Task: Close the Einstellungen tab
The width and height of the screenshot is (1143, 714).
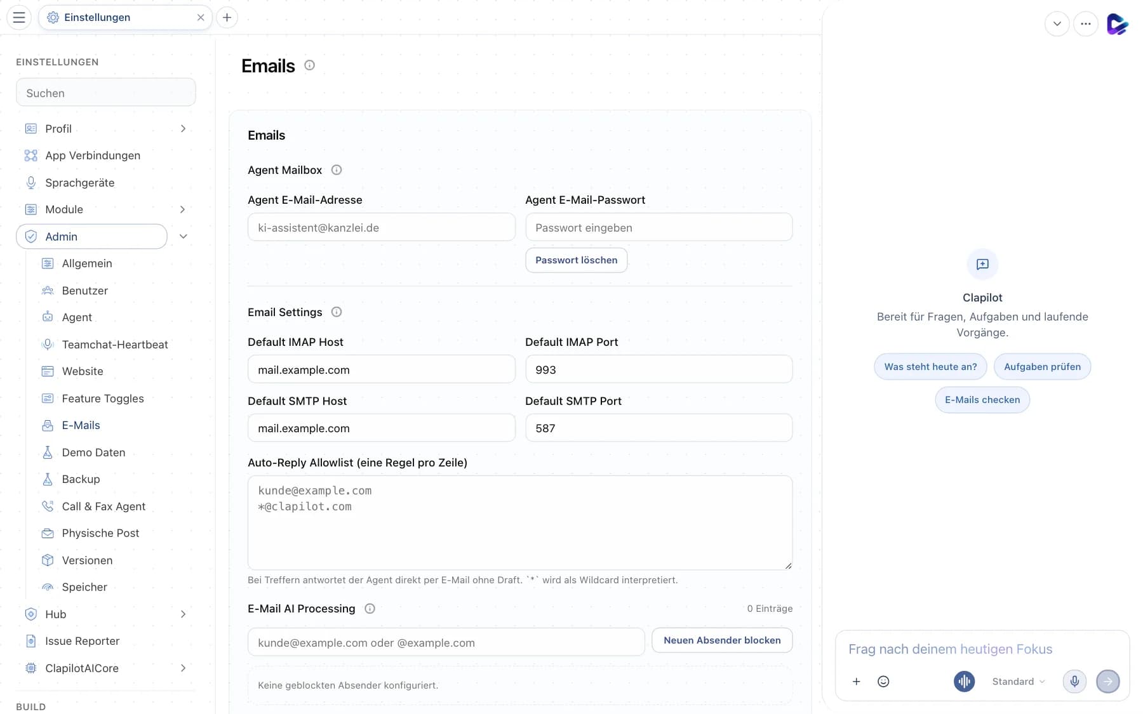Action: [x=201, y=17]
